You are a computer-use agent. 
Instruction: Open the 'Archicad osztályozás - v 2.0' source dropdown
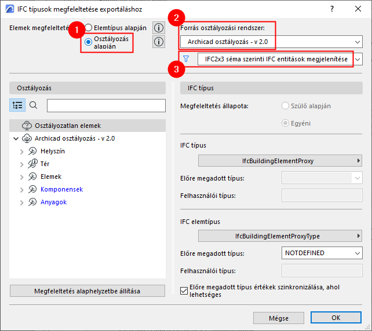tap(271, 42)
